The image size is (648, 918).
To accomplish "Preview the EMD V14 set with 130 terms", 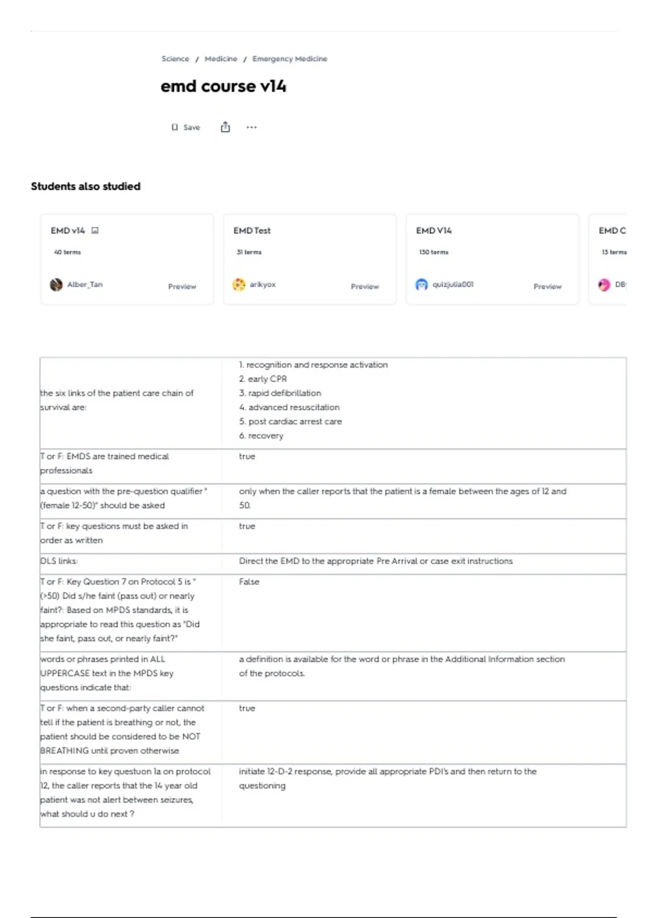I will pos(547,286).
